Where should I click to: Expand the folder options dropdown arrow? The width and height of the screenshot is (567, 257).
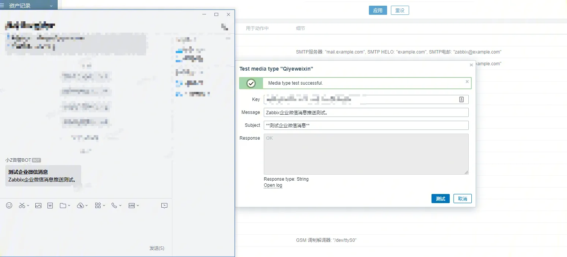coord(69,206)
